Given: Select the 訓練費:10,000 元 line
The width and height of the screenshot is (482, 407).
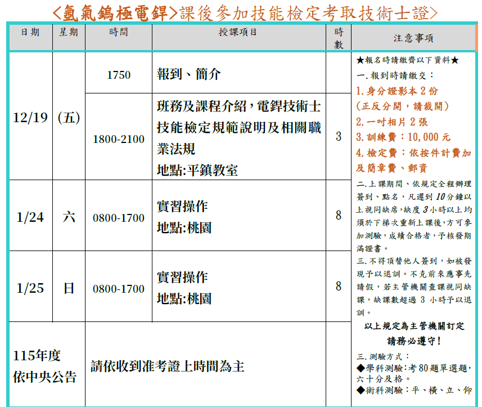Looking at the screenshot, I should point(403,137).
